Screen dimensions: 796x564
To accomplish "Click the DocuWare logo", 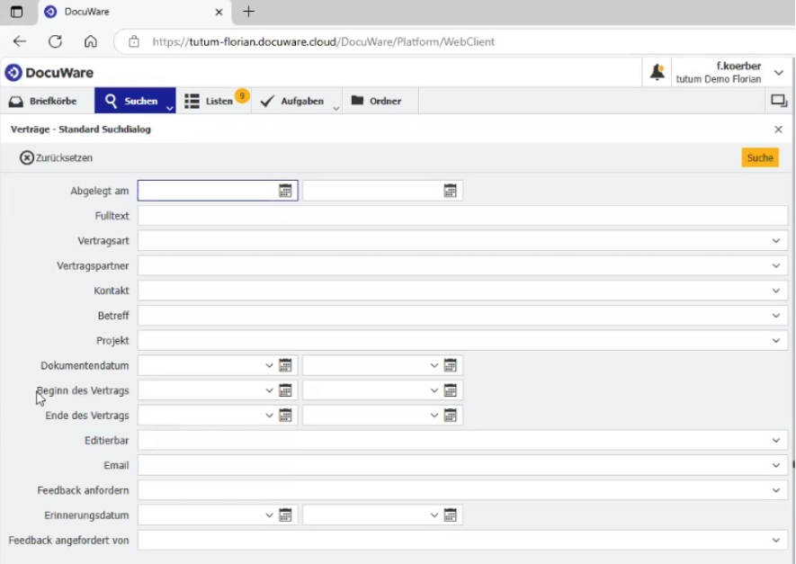I will click(49, 73).
